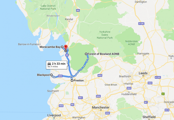Click the red destination pin marker
This screenshot has height=120, width=174.
66,47
